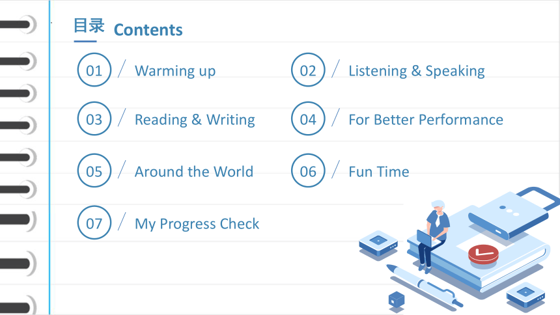This screenshot has height=315, width=560.
Task: Select the 04 circle number badge
Action: [308, 118]
